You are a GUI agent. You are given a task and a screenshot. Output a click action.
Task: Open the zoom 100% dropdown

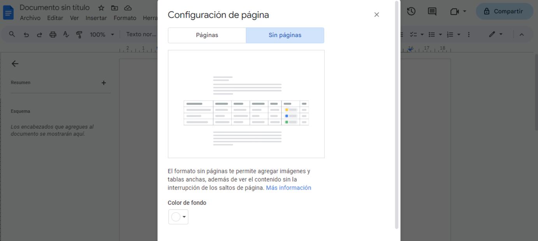(x=102, y=35)
